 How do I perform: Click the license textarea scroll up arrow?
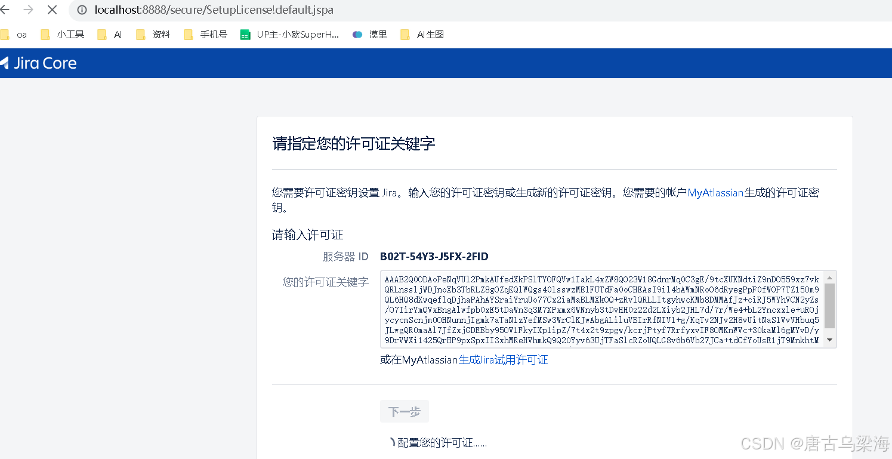(x=829, y=278)
